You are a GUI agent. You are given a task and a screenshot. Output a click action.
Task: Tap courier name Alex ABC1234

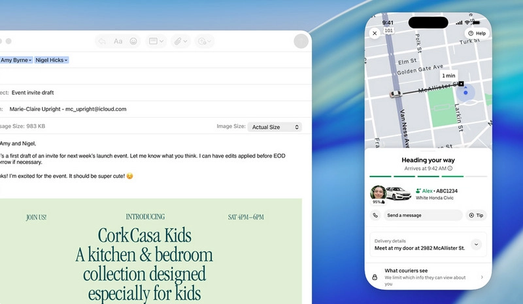point(437,191)
